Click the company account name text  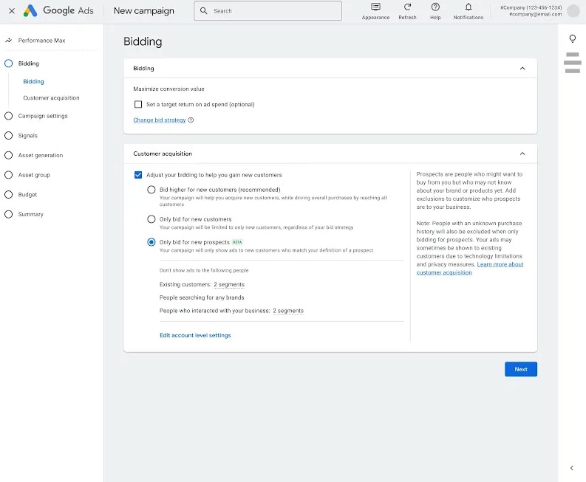pyautogui.click(x=531, y=7)
